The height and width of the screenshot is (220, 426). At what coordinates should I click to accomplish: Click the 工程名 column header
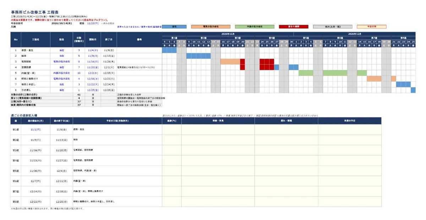coord(35,40)
